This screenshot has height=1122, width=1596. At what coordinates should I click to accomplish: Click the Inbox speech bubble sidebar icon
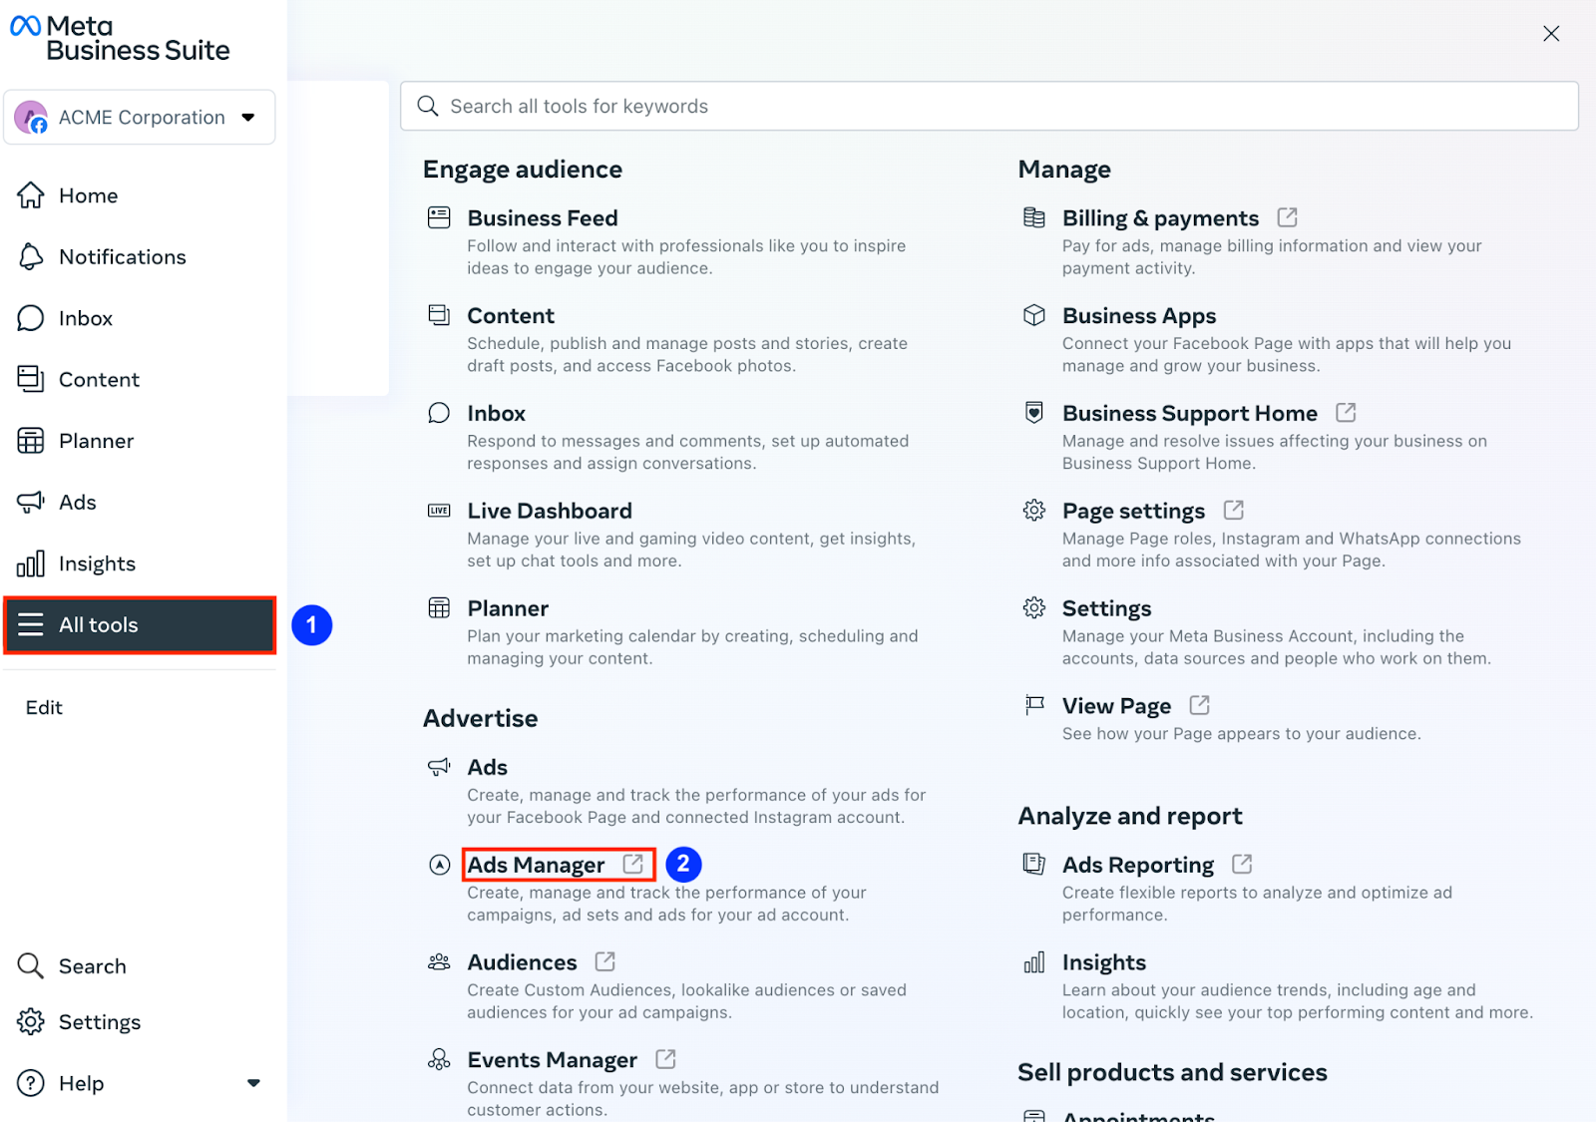pyautogui.click(x=31, y=318)
